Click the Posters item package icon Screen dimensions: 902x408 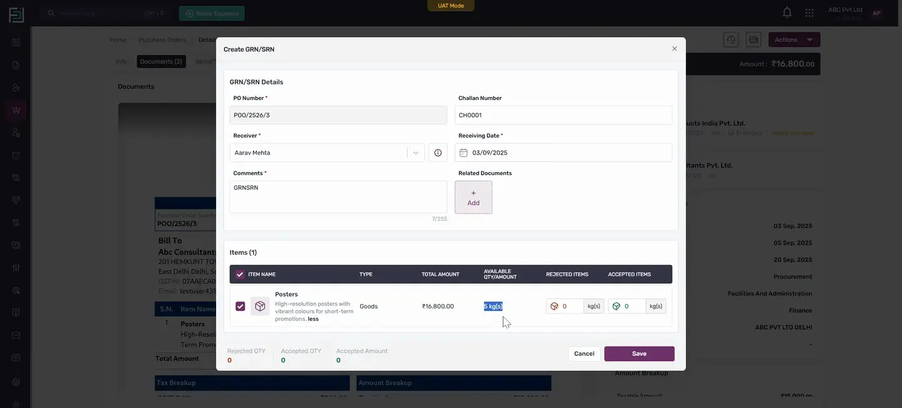(260, 306)
